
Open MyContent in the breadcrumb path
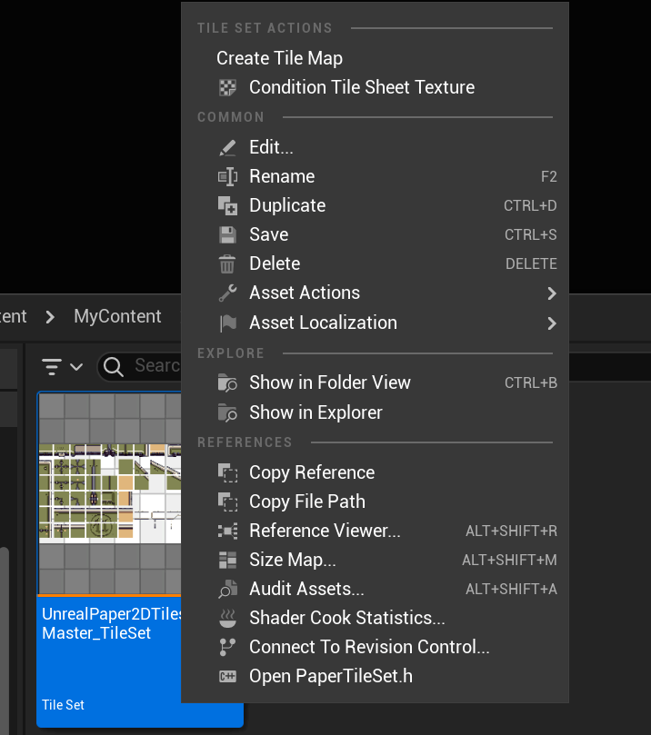click(x=117, y=316)
